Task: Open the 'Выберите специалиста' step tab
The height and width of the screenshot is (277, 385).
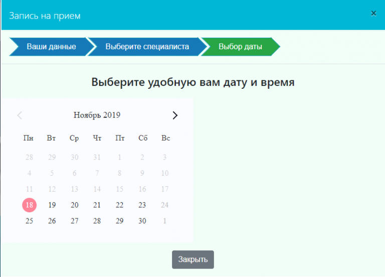Action: pos(147,47)
